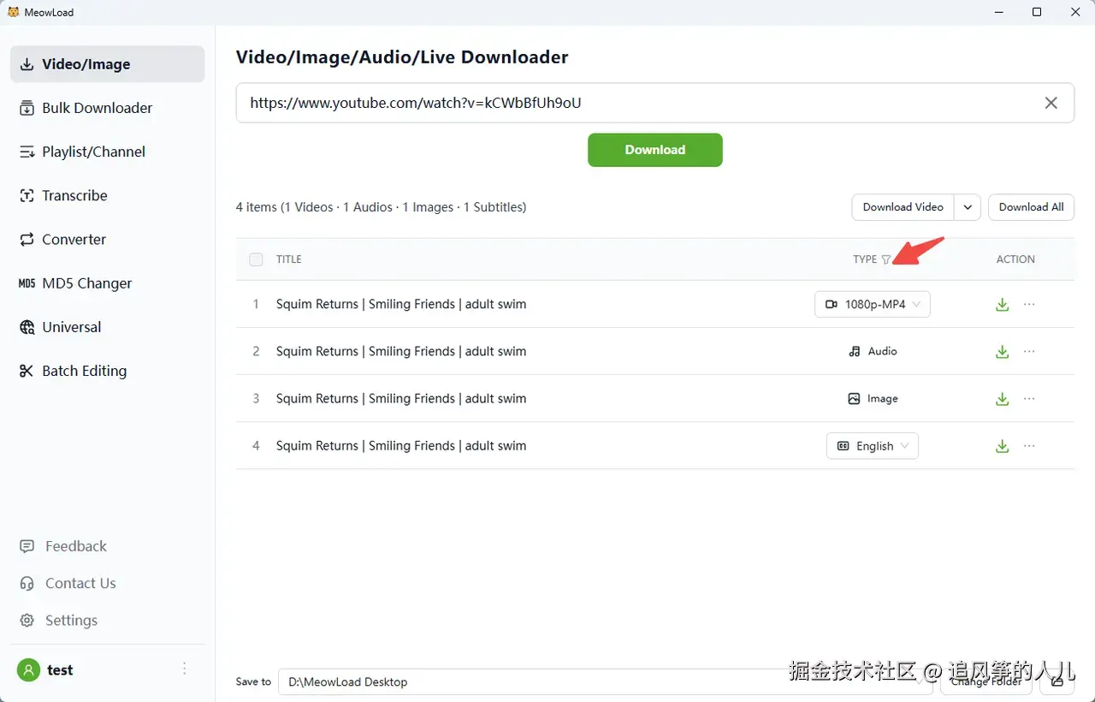The height and width of the screenshot is (702, 1095).
Task: Click the MeowLoad cat logo icon
Action: [x=13, y=12]
